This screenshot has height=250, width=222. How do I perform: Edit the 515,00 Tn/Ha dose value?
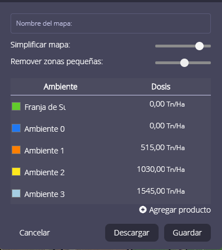162,148
